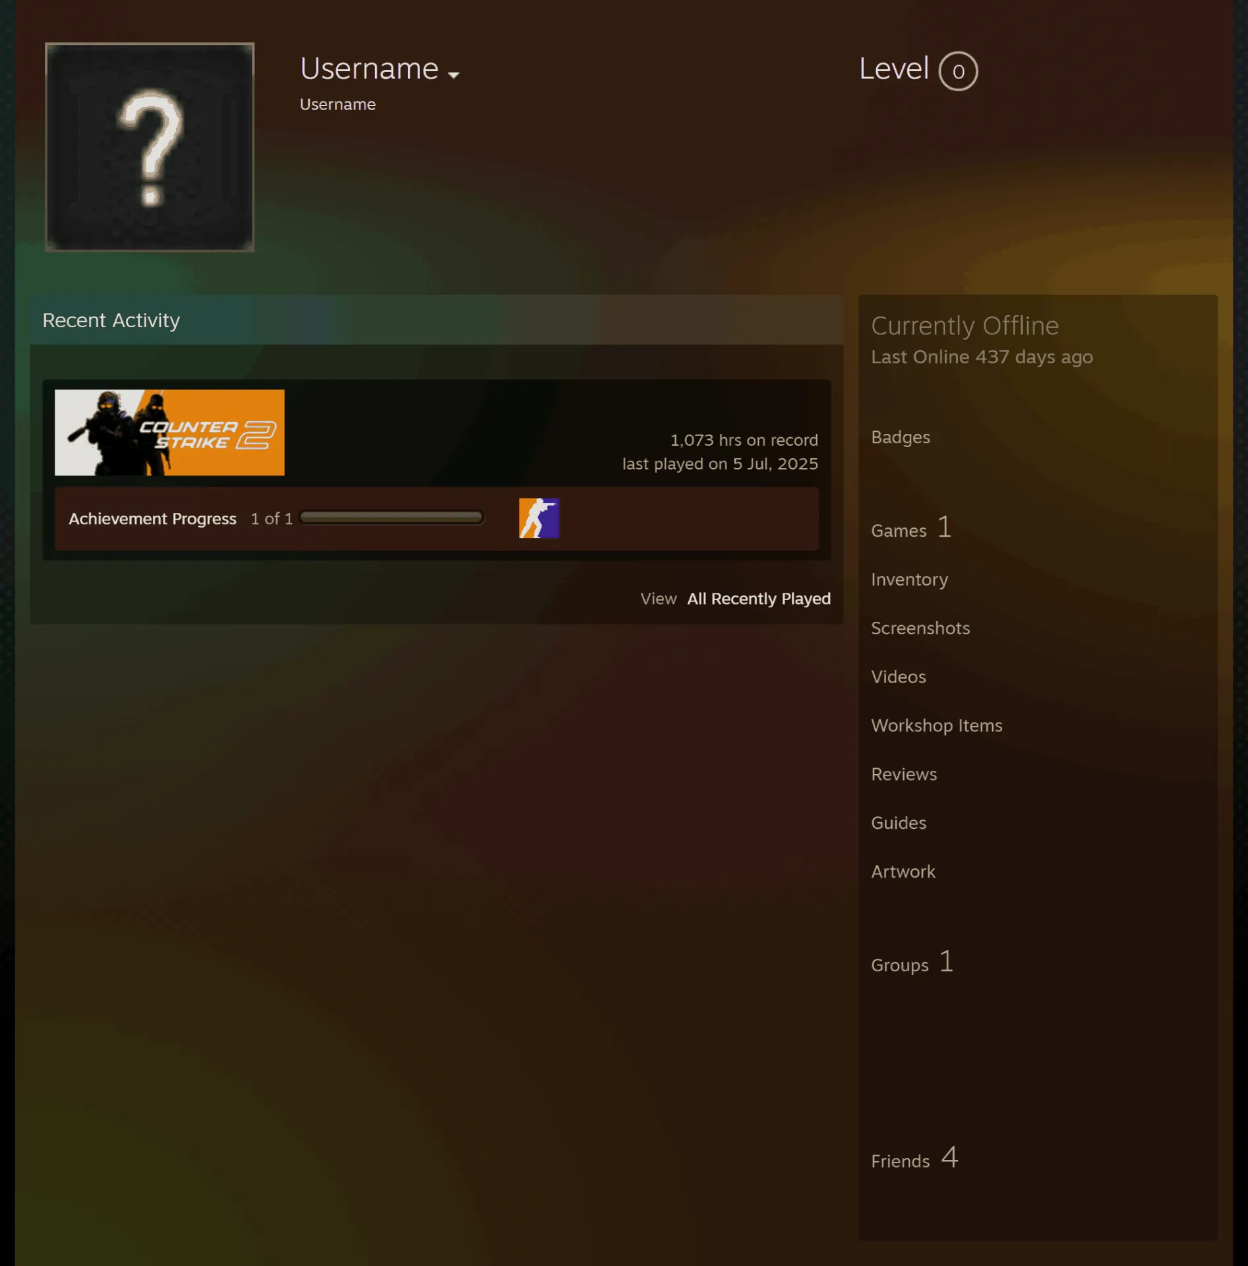Click the question mark profile avatar
This screenshot has height=1266, width=1248.
(x=150, y=147)
